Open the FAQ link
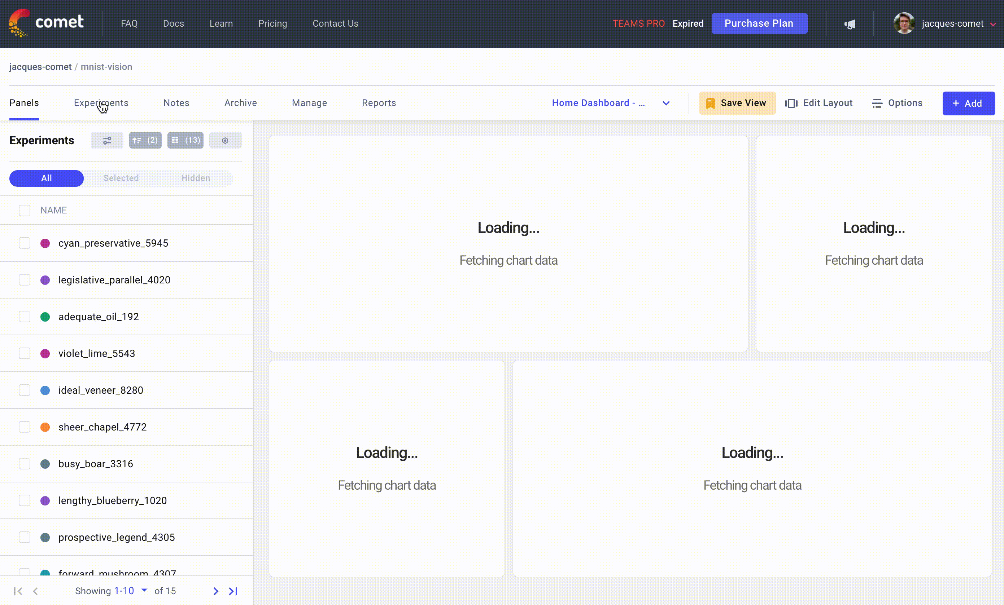 click(x=129, y=23)
